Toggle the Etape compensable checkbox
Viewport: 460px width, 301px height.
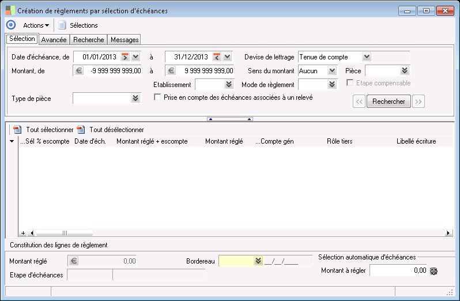[350, 82]
